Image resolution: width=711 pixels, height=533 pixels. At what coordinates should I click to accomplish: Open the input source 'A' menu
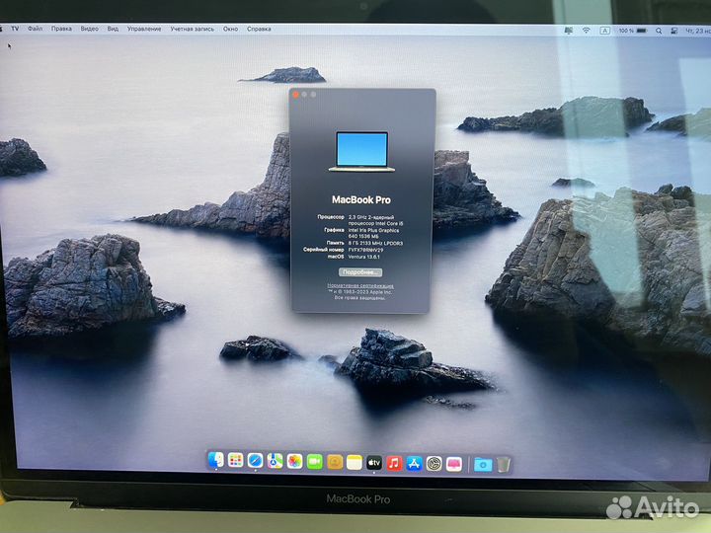point(604,31)
